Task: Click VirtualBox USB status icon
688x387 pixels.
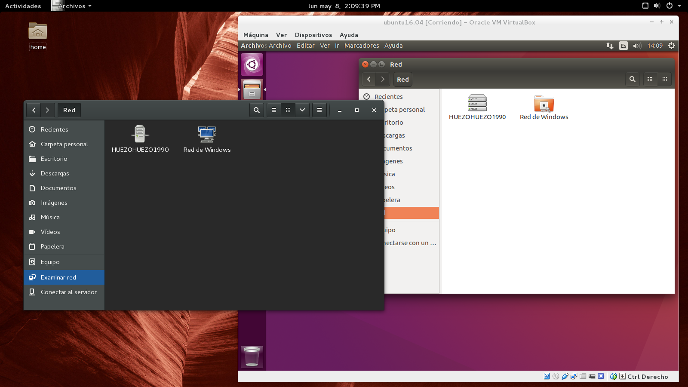Action: click(565, 376)
